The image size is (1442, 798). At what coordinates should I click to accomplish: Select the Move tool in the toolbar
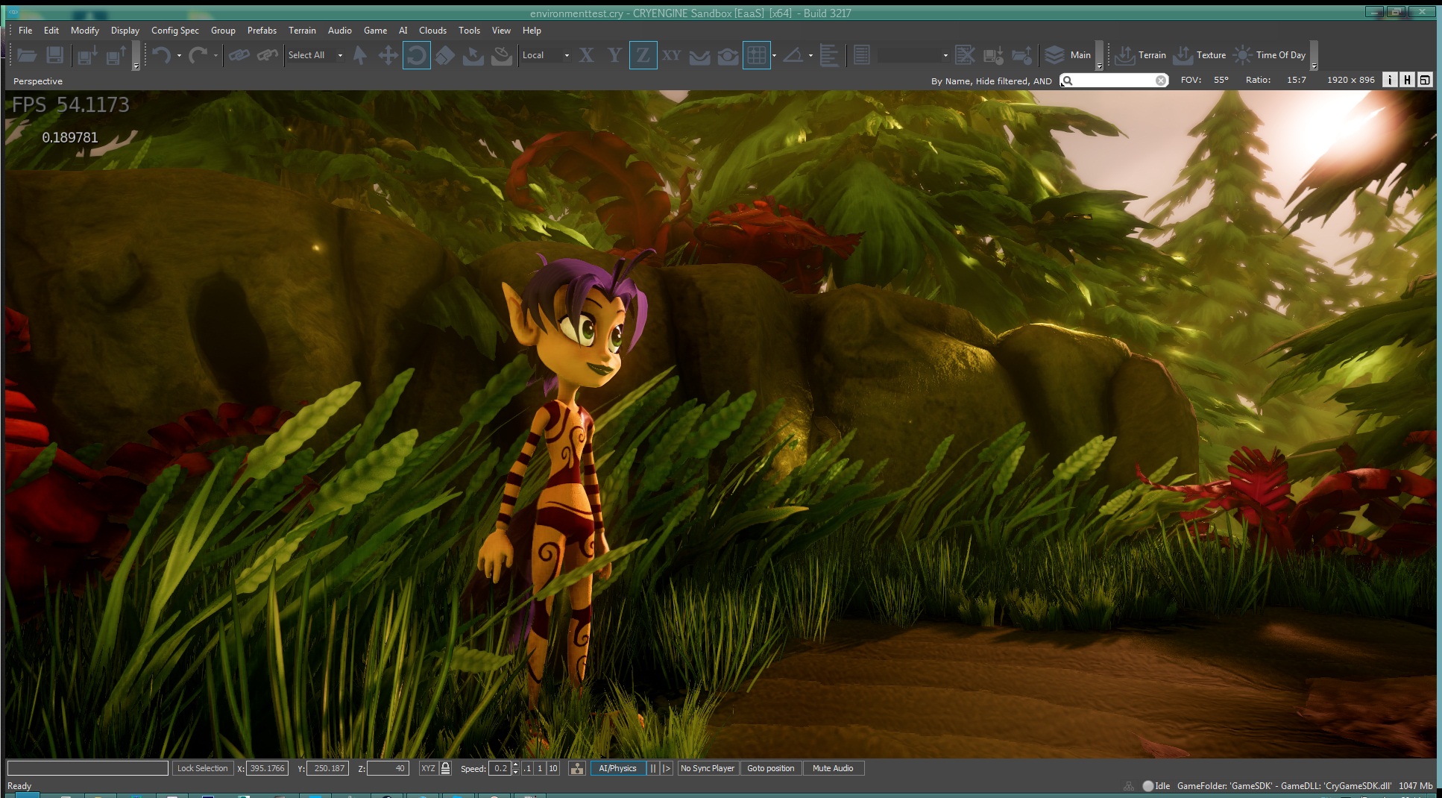(388, 55)
